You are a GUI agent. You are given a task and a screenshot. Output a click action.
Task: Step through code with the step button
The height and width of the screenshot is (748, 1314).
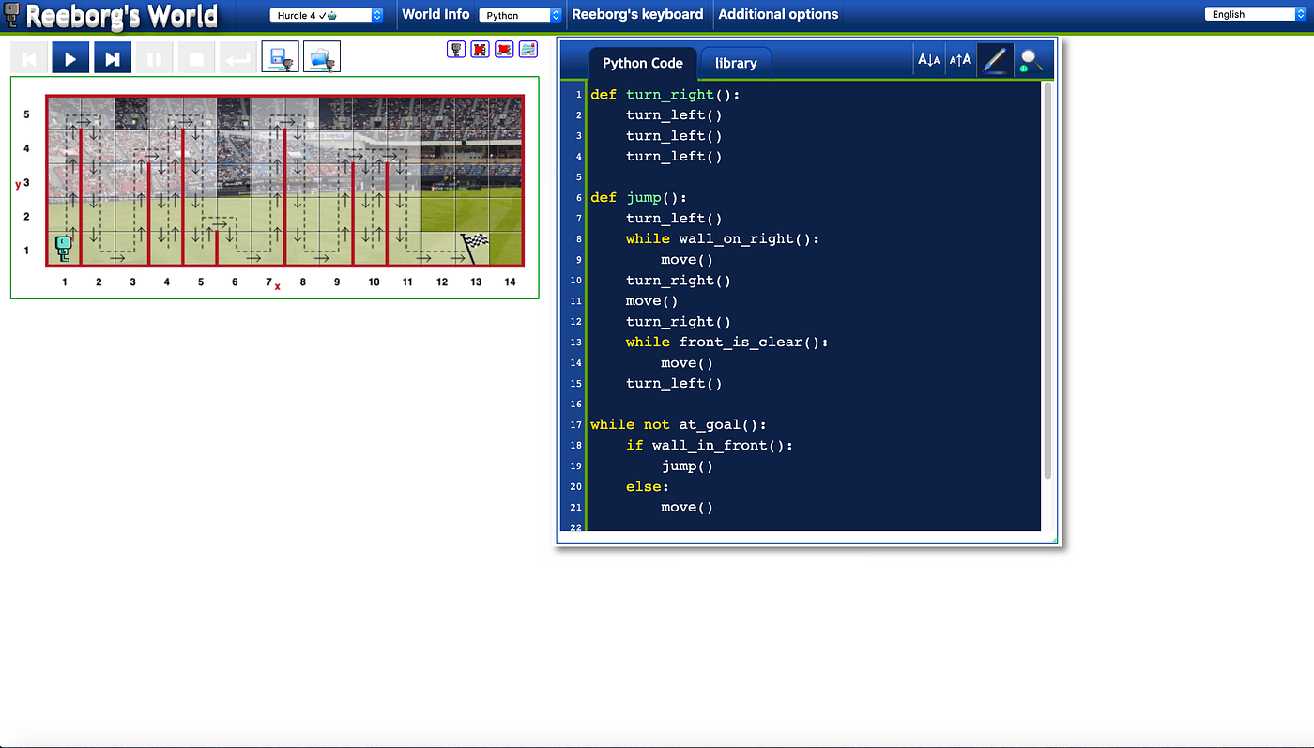pyautogui.click(x=113, y=57)
